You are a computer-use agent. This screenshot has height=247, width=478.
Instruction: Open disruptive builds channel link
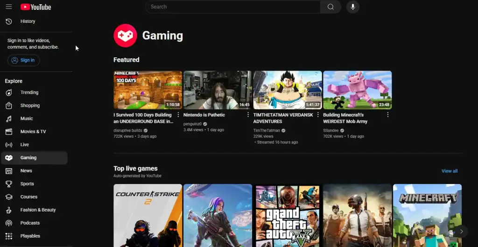pos(128,131)
